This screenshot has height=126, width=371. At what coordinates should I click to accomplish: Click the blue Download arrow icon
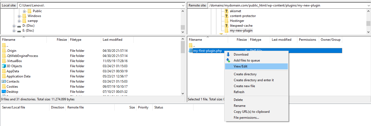coord(228,55)
